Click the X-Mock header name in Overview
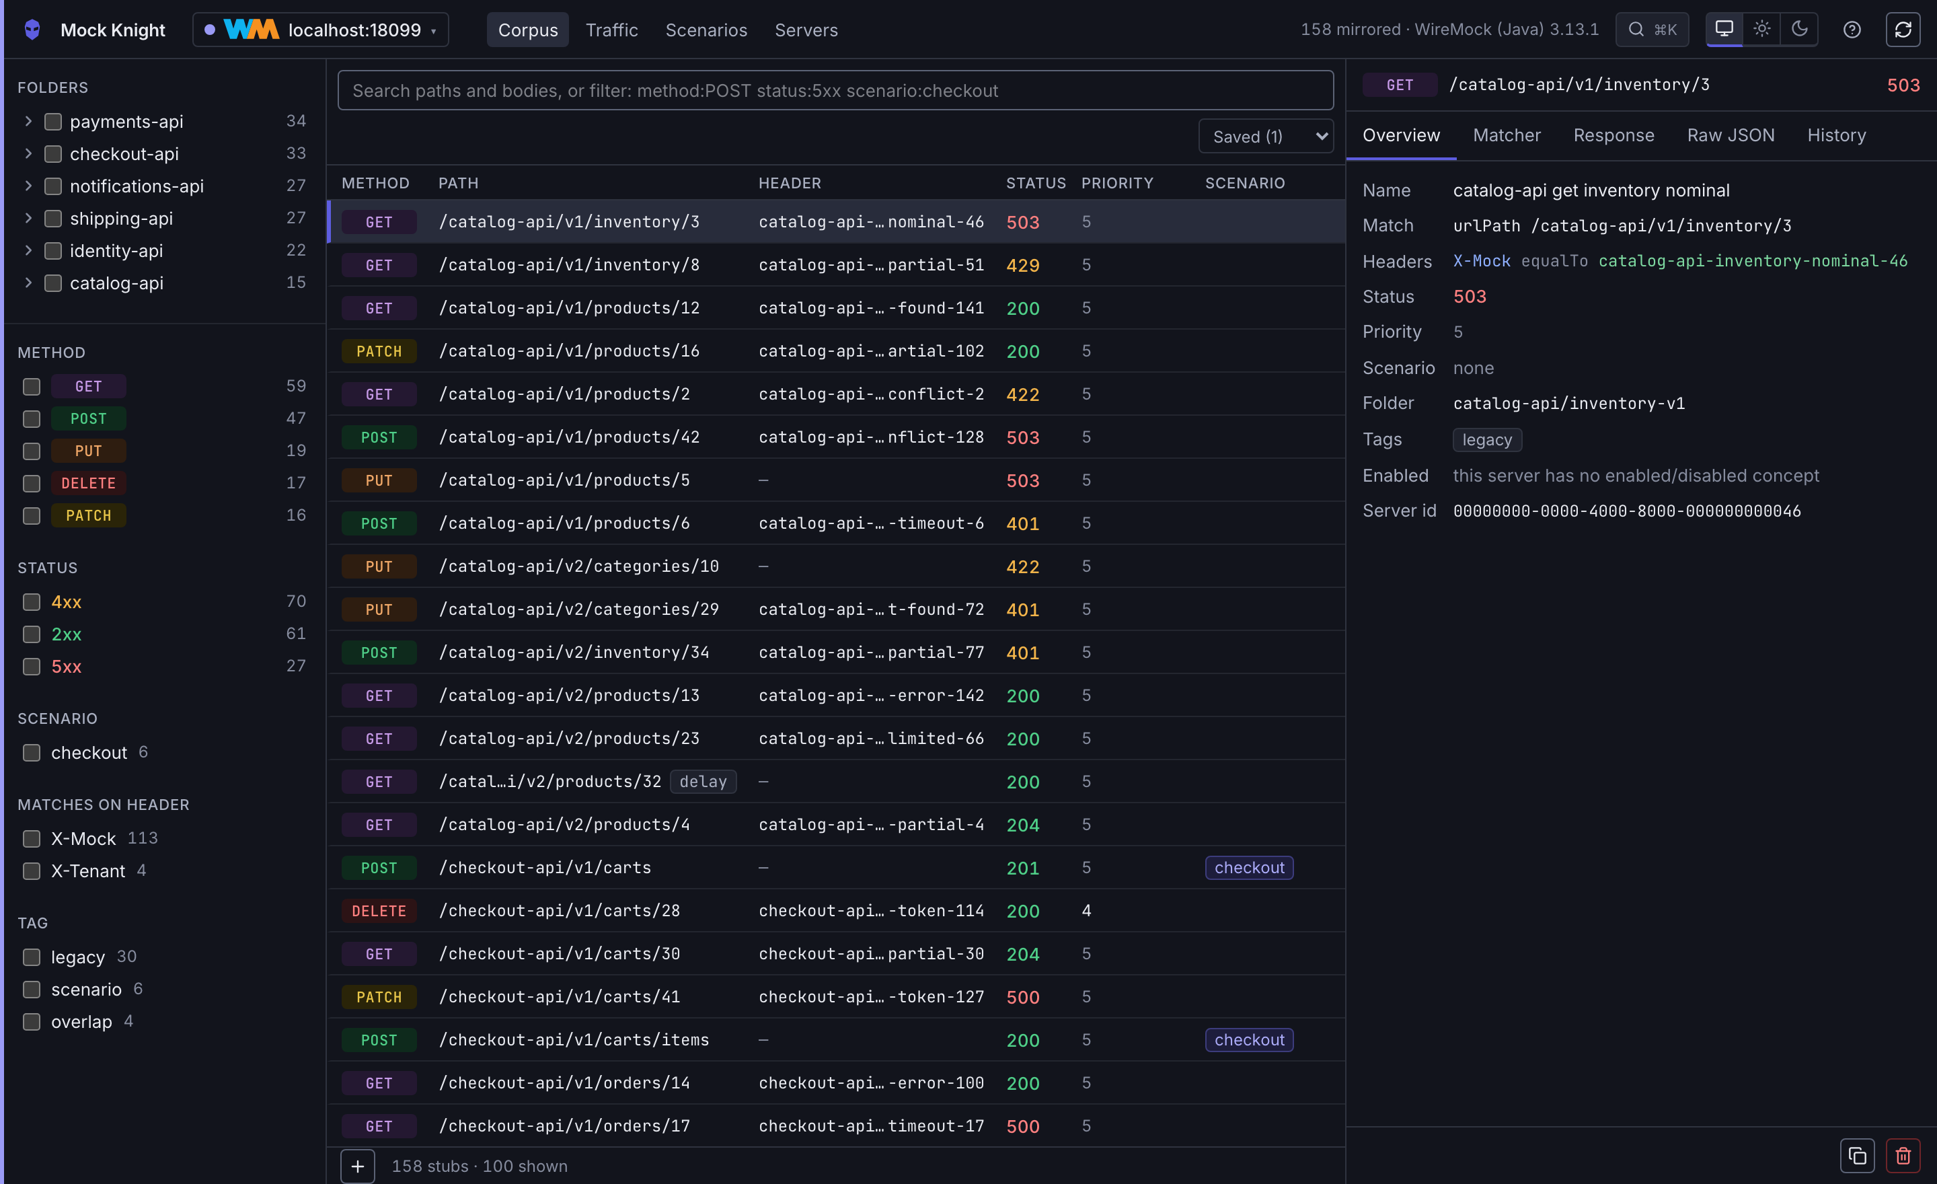 click(1481, 261)
